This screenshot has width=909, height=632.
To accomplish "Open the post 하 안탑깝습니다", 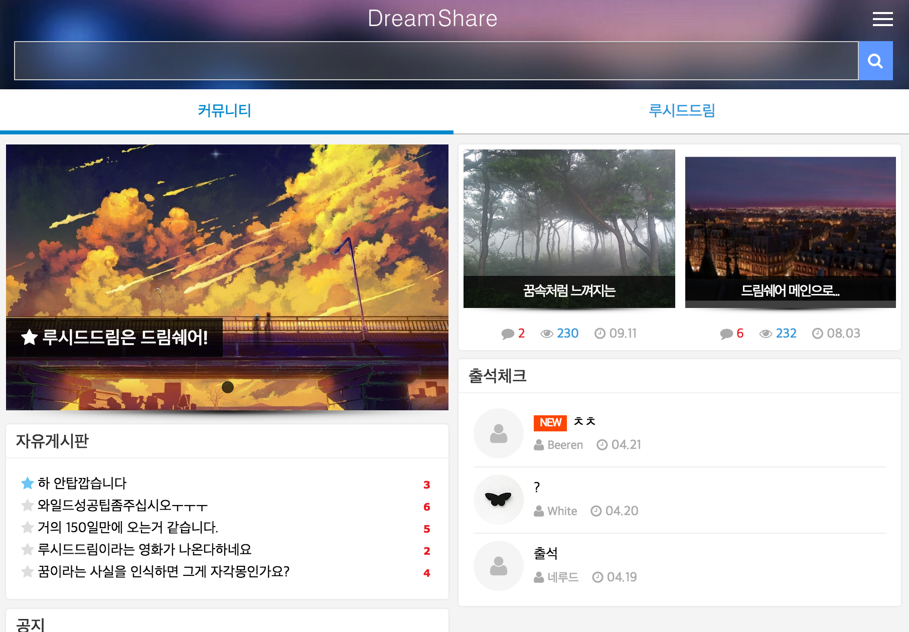I will 82,483.
